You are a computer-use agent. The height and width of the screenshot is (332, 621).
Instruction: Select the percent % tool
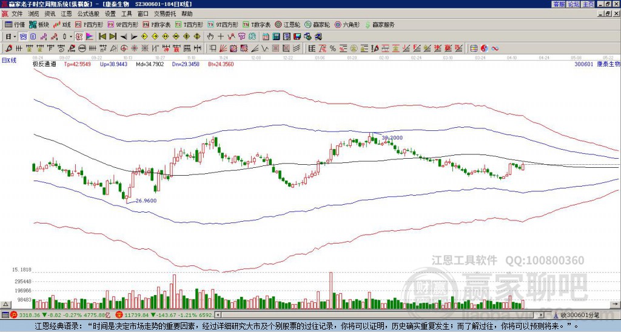[x=333, y=48]
